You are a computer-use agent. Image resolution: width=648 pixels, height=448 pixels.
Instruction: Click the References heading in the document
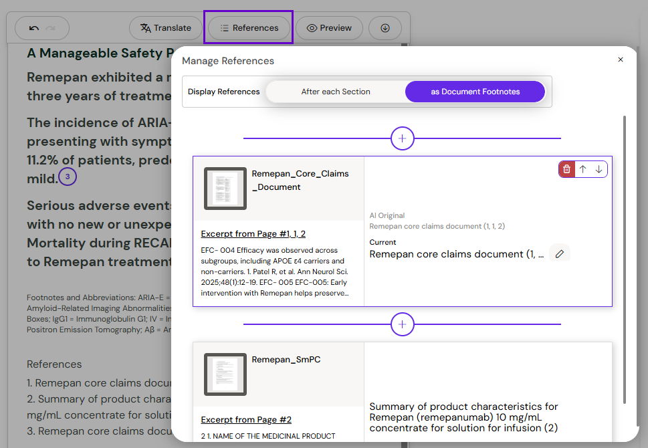click(54, 364)
